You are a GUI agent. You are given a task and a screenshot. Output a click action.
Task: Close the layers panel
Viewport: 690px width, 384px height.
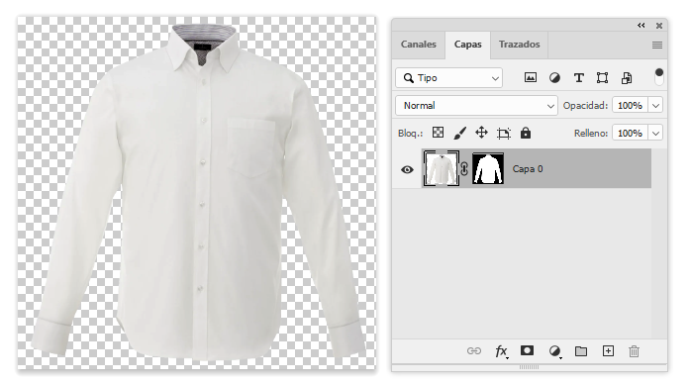(659, 26)
